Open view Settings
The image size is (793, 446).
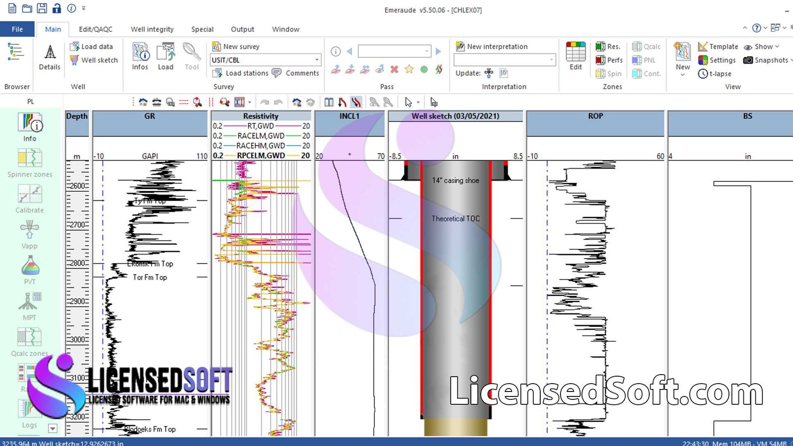click(x=717, y=60)
